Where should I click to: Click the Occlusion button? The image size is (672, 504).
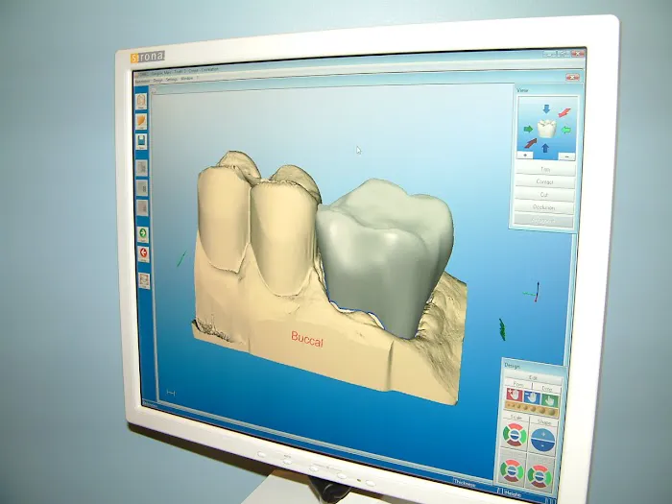click(x=544, y=207)
